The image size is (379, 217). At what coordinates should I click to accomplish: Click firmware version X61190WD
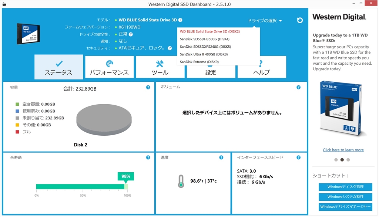(129, 27)
